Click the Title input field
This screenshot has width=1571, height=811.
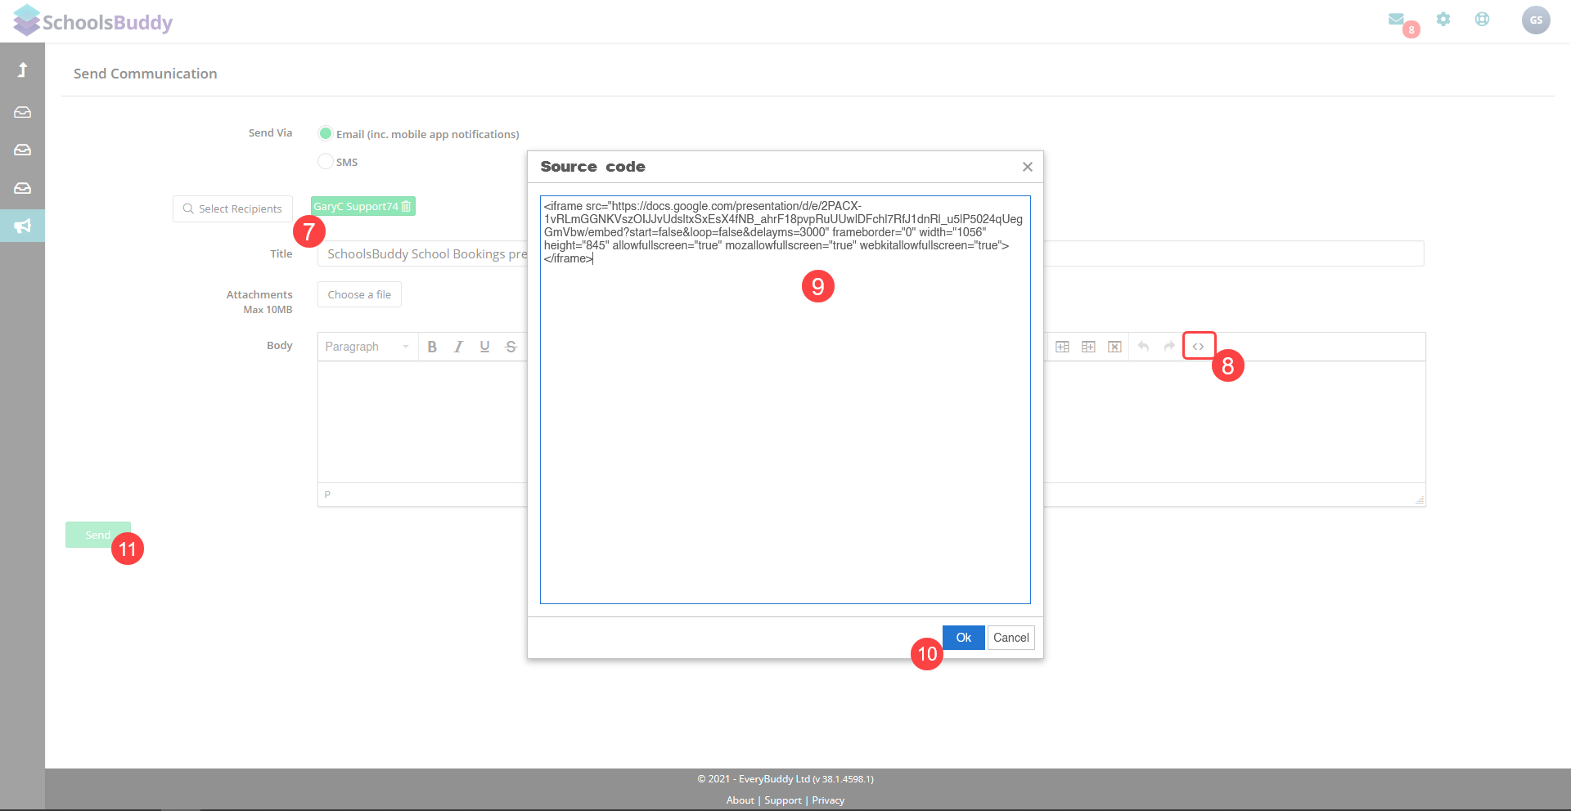[x=871, y=253]
